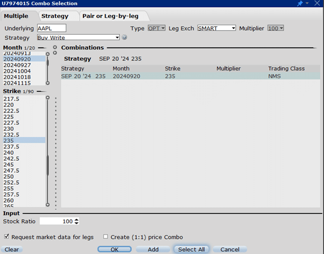Select strike 242.5
Screen dimensions: 324x254
tap(24, 159)
